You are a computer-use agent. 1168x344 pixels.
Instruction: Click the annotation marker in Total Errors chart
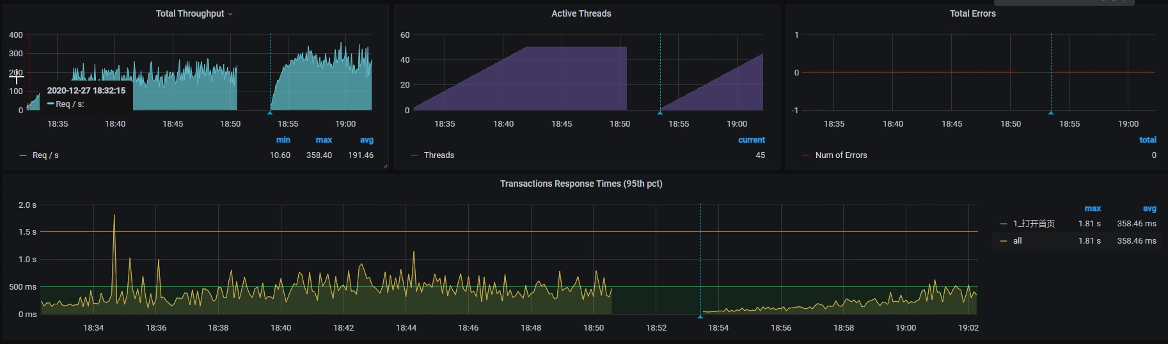click(x=1050, y=113)
